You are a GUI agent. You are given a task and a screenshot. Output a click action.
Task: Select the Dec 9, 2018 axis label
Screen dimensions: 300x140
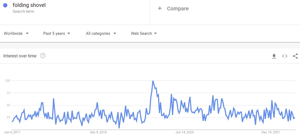[x=98, y=132]
